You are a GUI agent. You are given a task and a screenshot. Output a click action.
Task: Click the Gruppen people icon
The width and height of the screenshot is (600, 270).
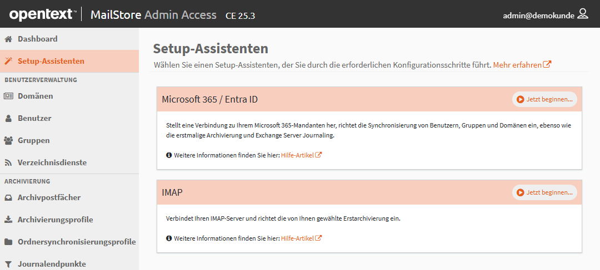tap(8, 140)
